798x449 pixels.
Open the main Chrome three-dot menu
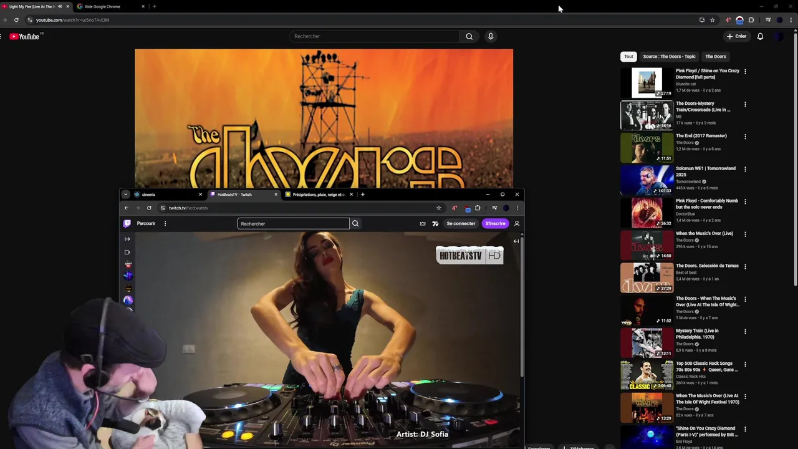(791, 20)
